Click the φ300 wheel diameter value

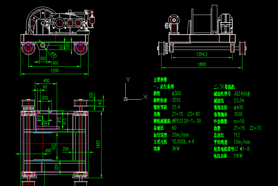(177, 93)
